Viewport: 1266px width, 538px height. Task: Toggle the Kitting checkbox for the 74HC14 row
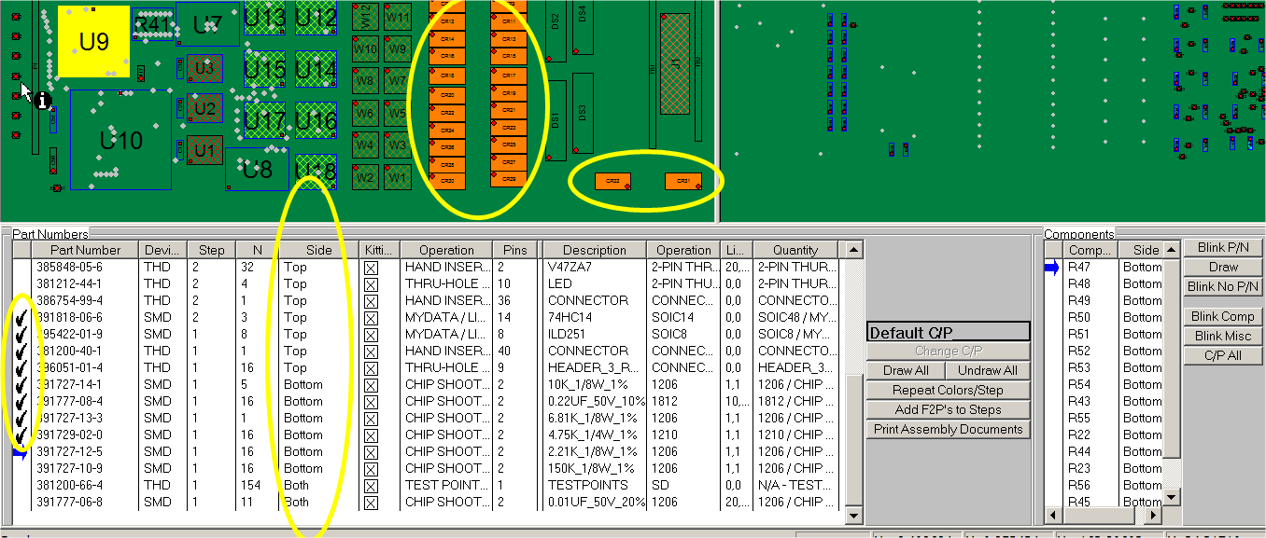[x=371, y=318]
